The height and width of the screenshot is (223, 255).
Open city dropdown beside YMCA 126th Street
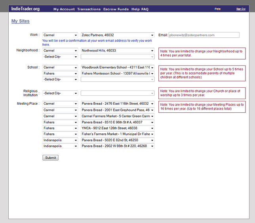point(60,128)
